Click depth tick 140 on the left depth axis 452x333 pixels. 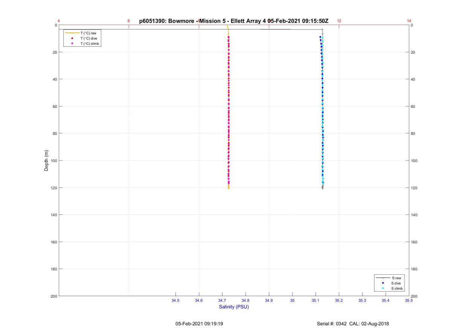tap(53, 215)
